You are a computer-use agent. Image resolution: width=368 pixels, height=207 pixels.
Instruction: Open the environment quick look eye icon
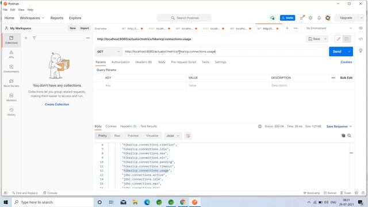click(361, 28)
